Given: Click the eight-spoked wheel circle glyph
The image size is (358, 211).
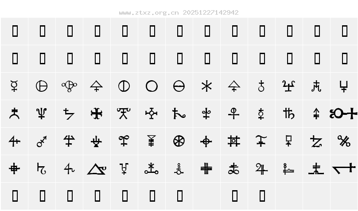Looking at the screenshot, I should point(179,141).
